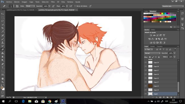Hide layer Capa 13
The height and width of the screenshot is (104, 185).
(x=145, y=86)
